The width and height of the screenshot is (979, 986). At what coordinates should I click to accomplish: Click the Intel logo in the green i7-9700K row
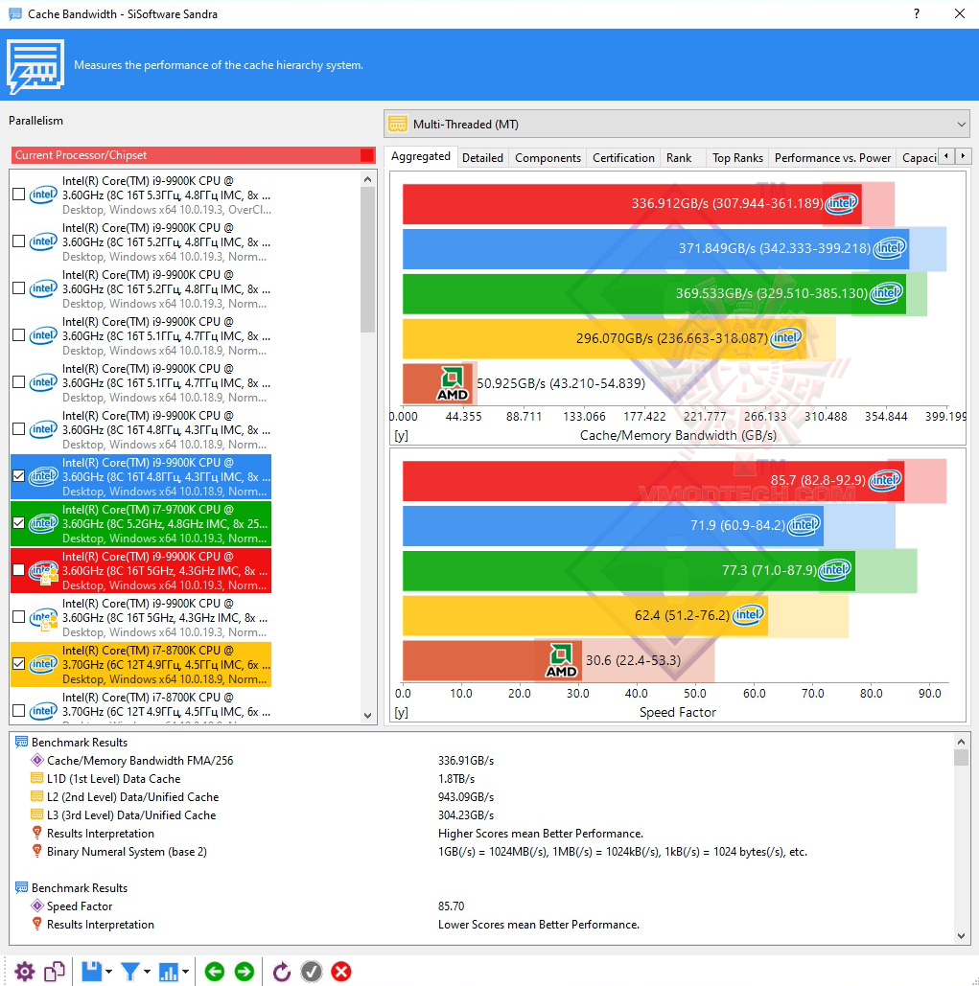tap(43, 523)
